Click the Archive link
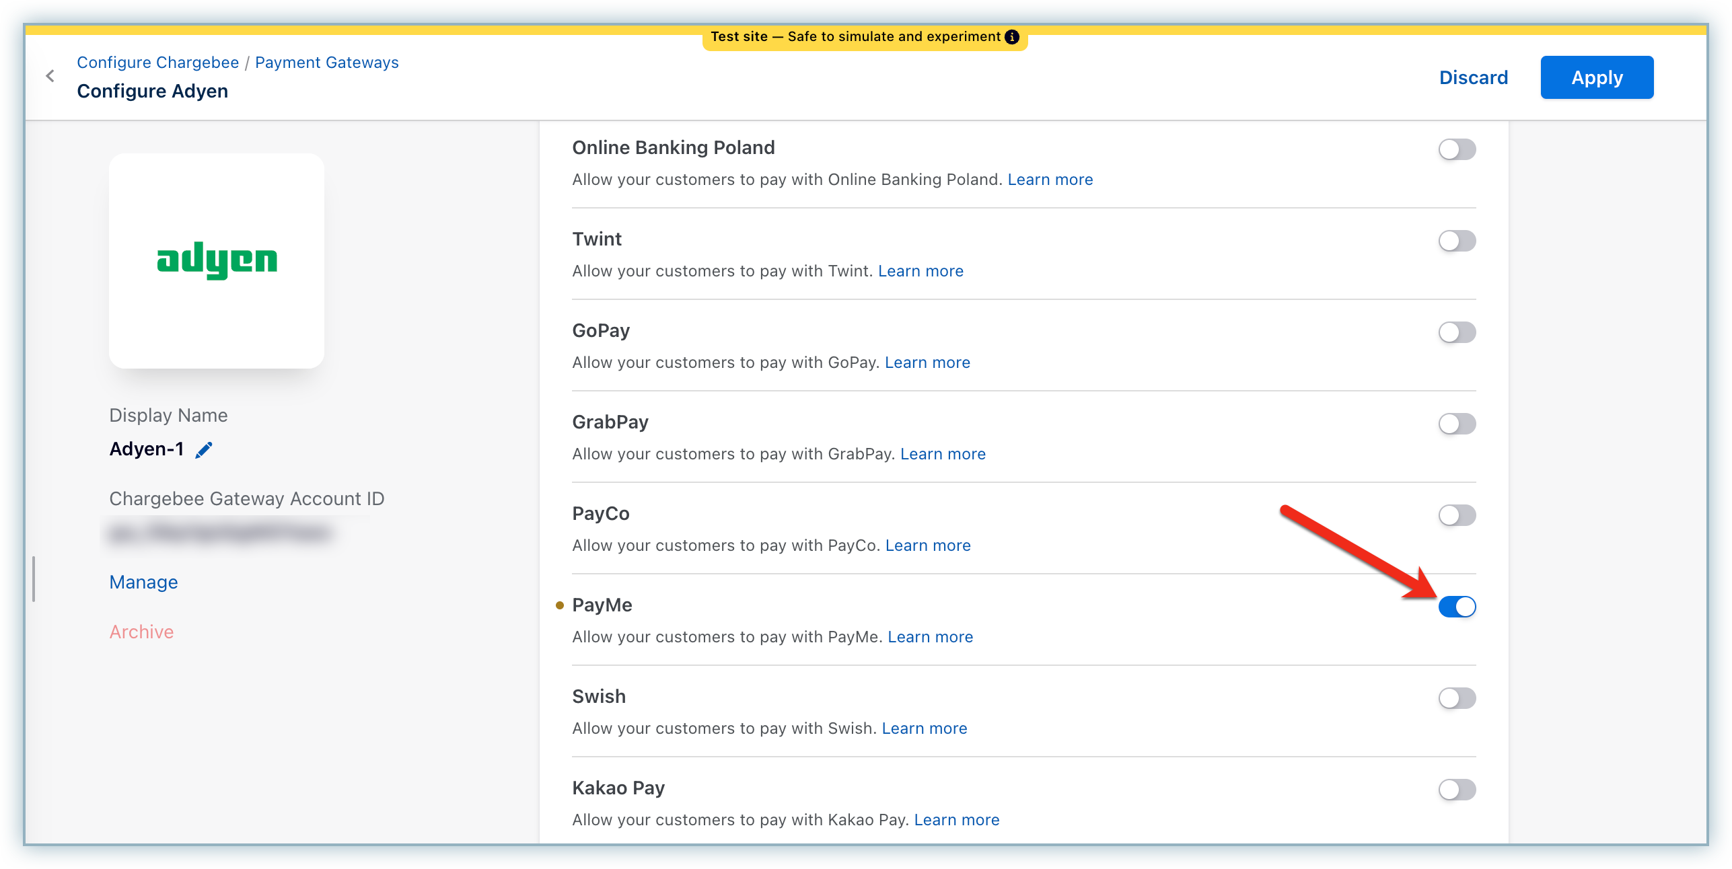Viewport: 1732px width, 869px height. pos(141,632)
